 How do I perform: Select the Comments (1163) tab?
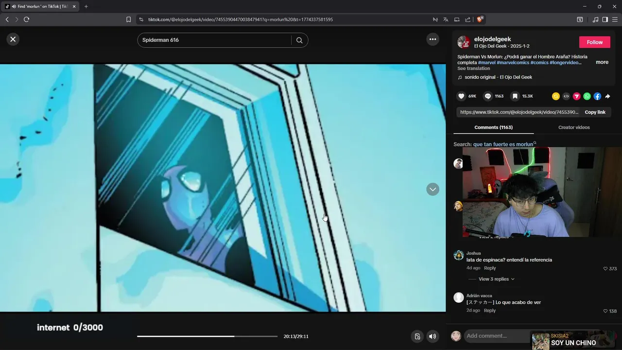click(x=493, y=127)
